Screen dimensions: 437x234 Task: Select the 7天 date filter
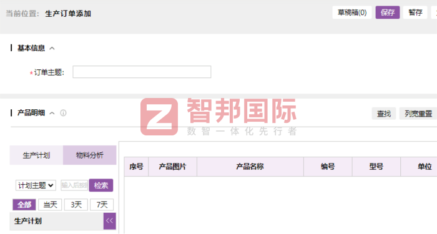pos(102,205)
